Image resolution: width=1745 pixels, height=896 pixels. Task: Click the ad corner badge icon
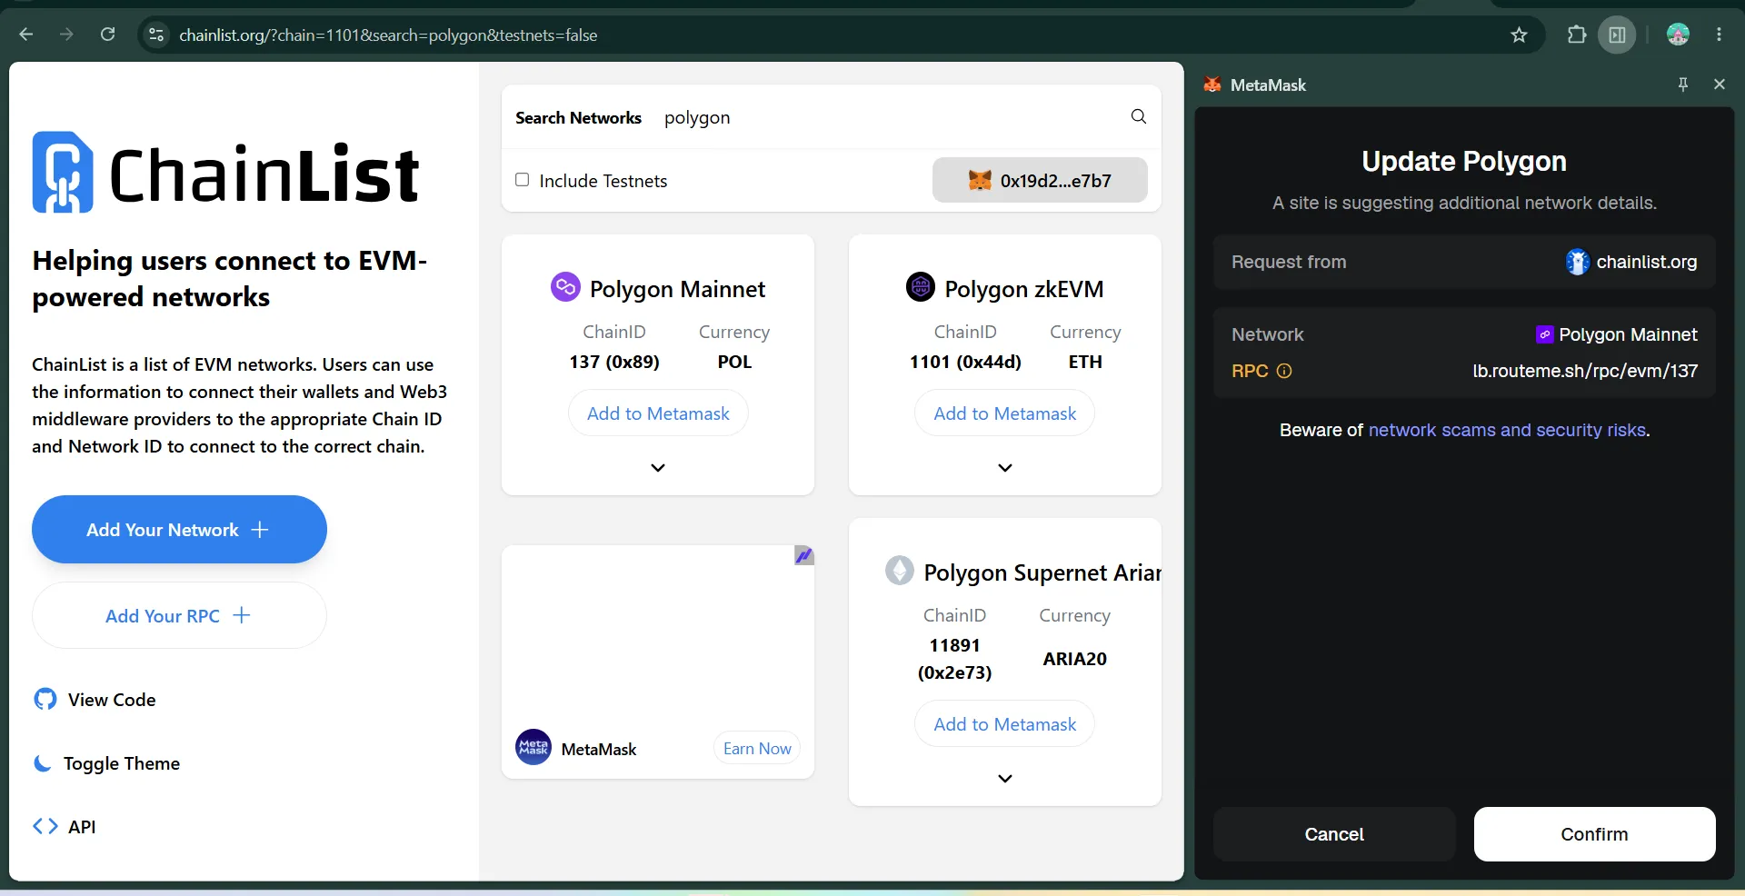click(x=804, y=555)
